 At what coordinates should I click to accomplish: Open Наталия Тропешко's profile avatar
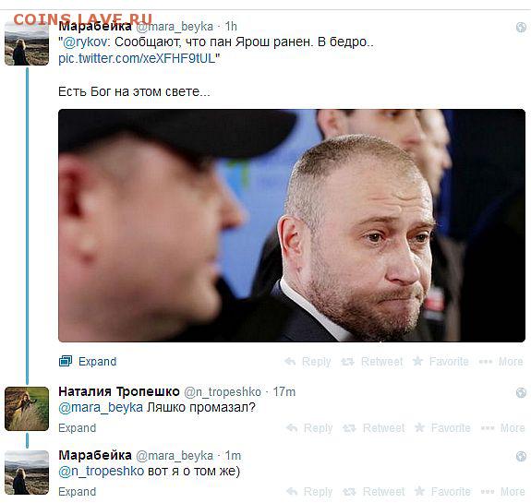pyautogui.click(x=27, y=409)
